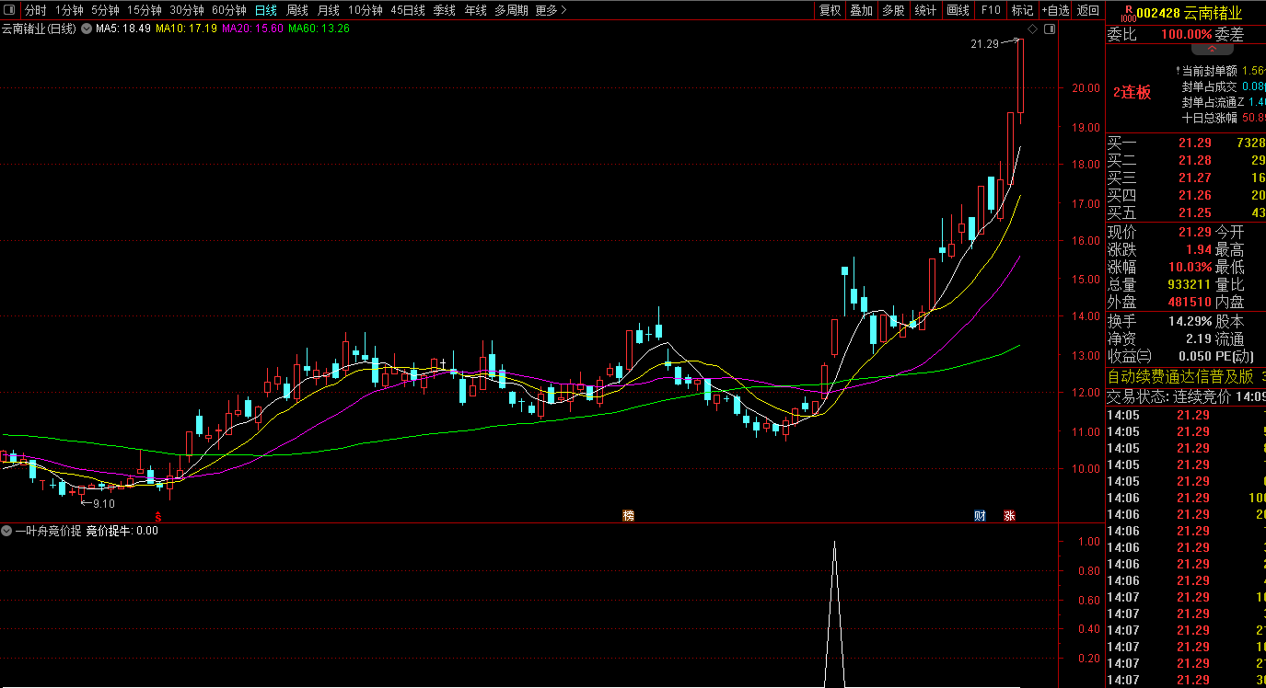
Task: Click the +自选 button to add to watchlist
Action: click(1055, 10)
